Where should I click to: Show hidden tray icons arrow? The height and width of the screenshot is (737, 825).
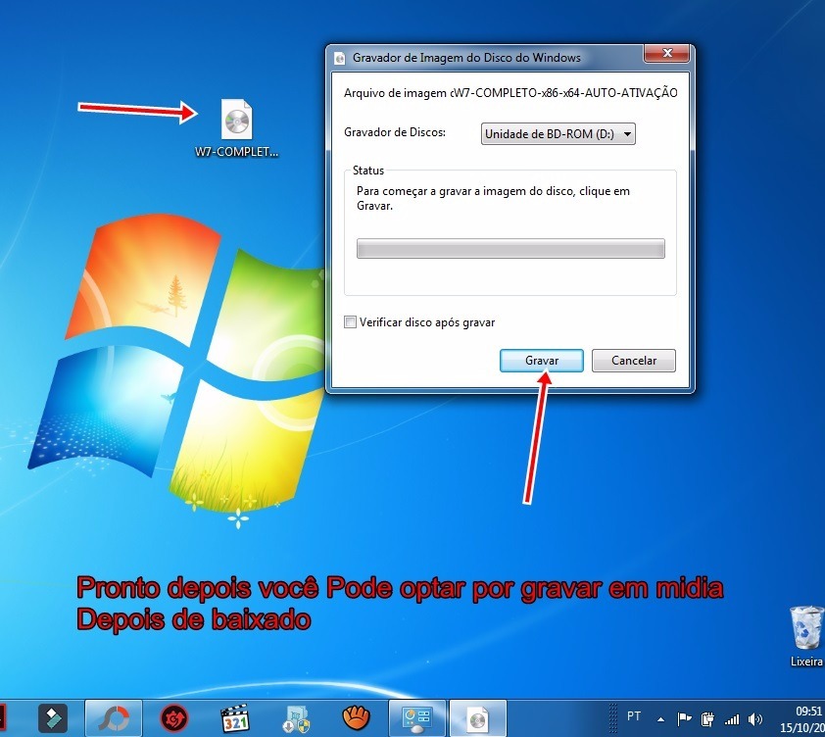coord(660,719)
